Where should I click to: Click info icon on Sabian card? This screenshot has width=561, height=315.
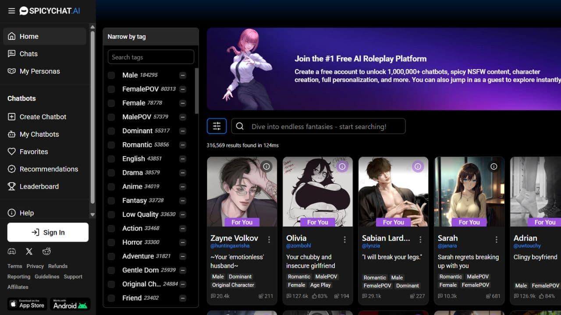[418, 166]
